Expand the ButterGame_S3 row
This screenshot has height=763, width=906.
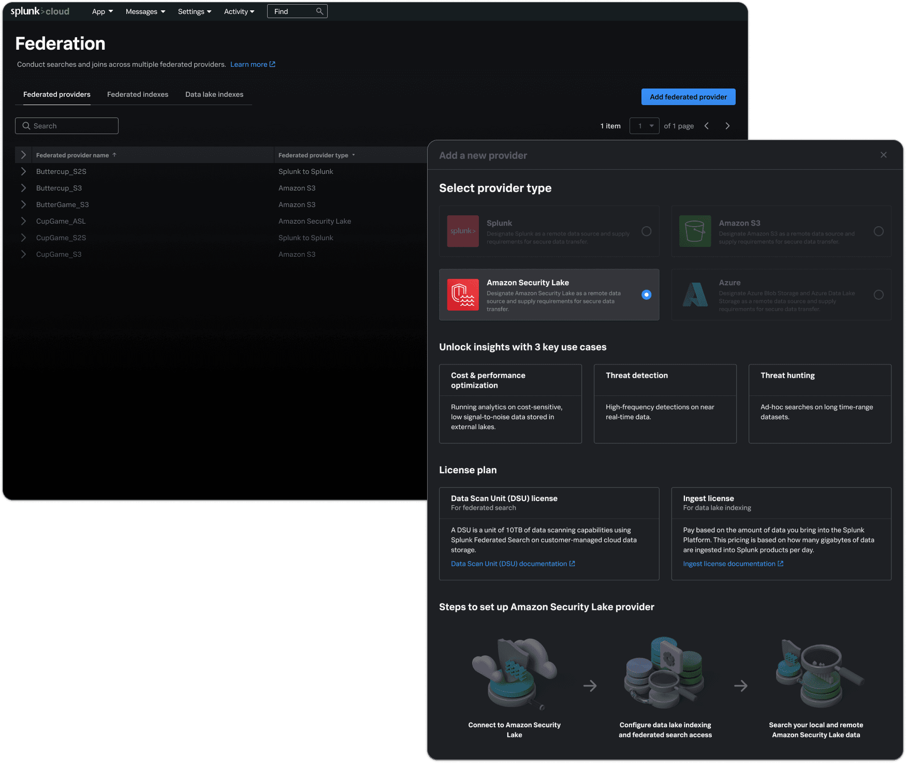(23, 204)
